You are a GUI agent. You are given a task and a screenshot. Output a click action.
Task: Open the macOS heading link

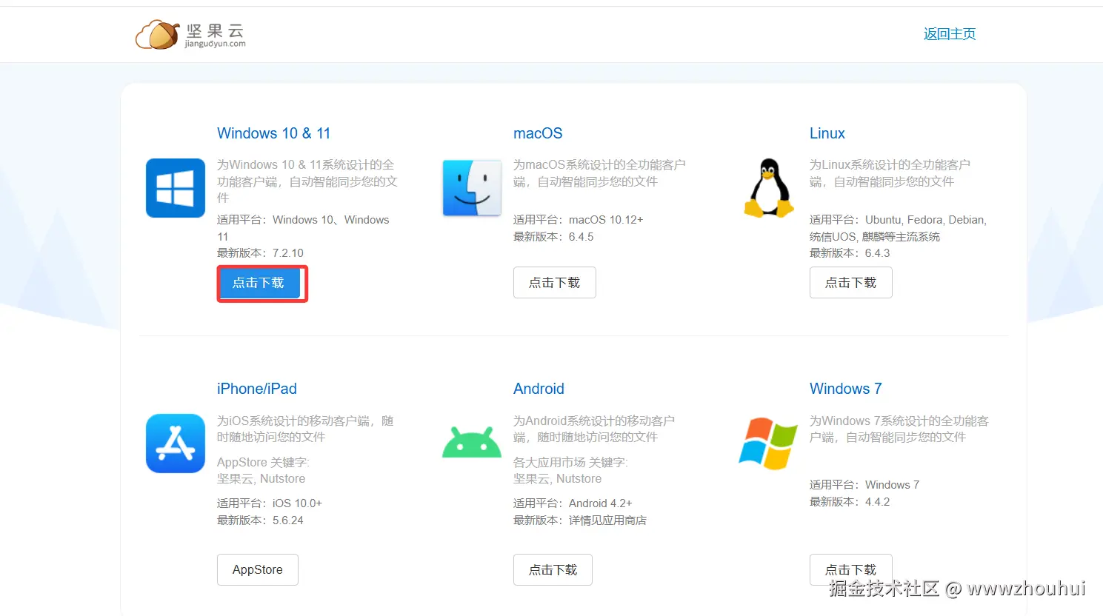pyautogui.click(x=538, y=133)
